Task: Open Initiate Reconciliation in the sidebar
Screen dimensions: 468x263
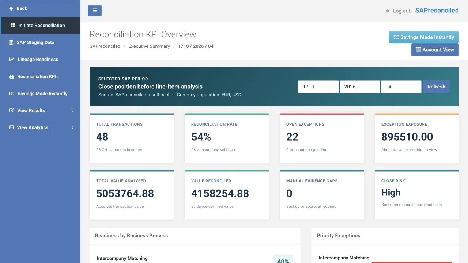Action: [x=40, y=26]
